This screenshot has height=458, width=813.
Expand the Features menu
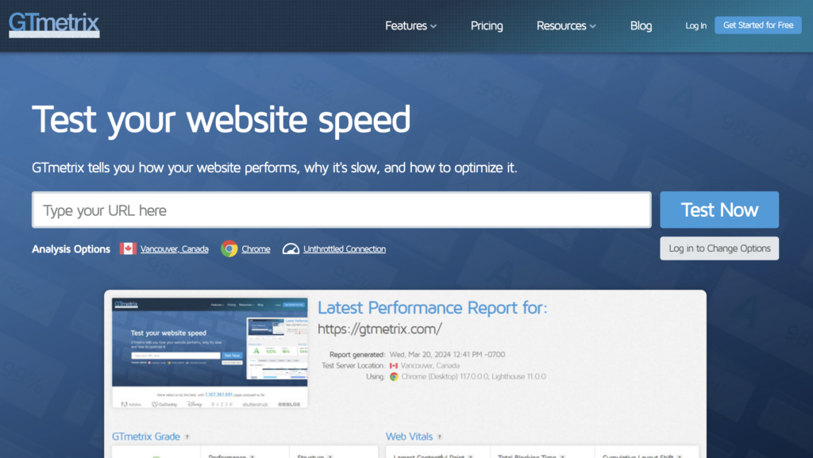point(410,25)
